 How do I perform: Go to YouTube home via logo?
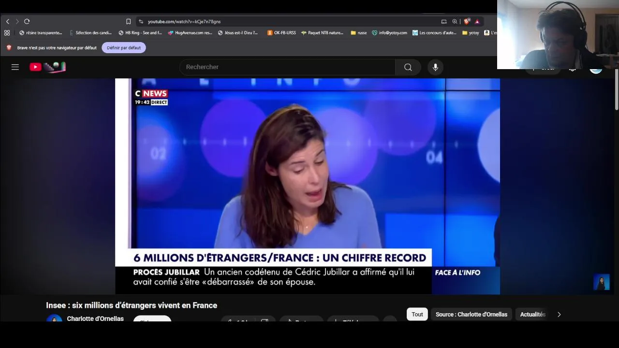pos(47,67)
